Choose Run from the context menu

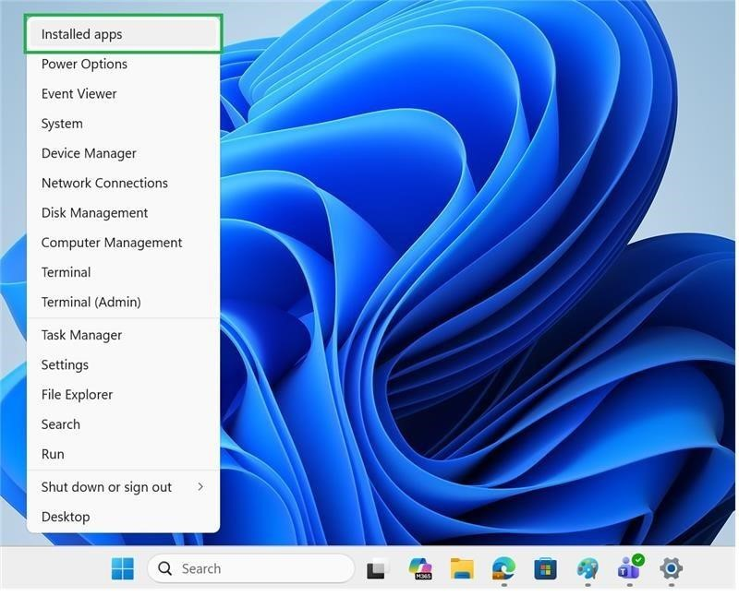pos(124,454)
